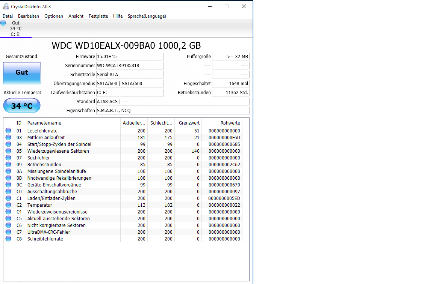Click the Standard field ATA8-ACS
Image resolution: width=433 pixels, height=284 pixels.
(x=173, y=101)
